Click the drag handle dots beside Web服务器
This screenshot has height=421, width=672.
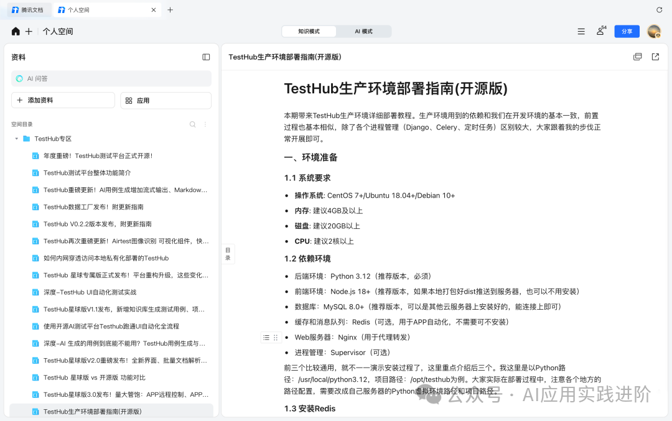click(276, 338)
